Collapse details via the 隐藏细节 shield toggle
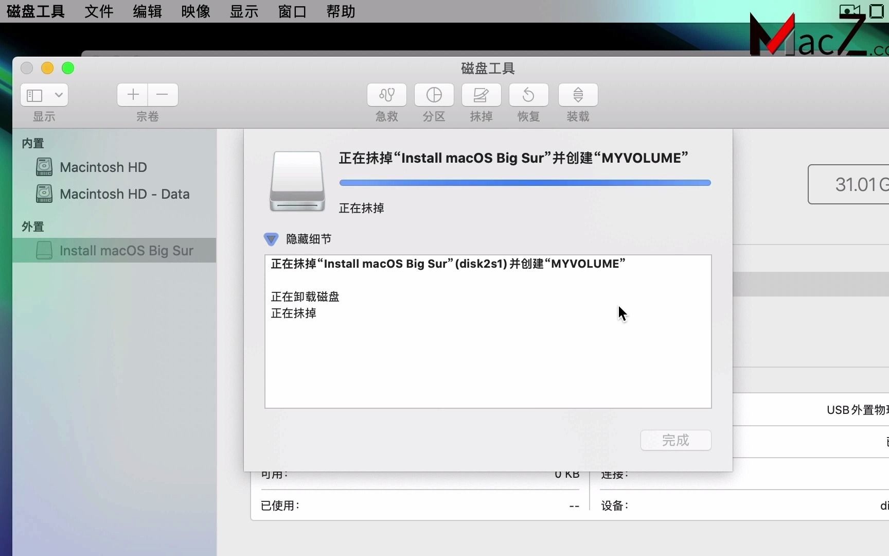The height and width of the screenshot is (556, 889). click(271, 239)
